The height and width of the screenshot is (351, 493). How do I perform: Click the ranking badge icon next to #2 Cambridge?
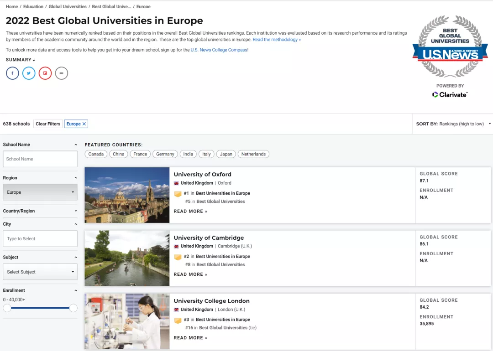pos(178,257)
